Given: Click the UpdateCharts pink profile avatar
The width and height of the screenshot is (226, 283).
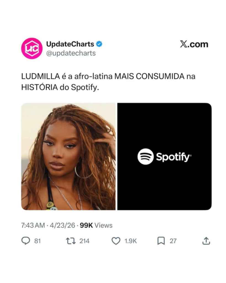Looking at the screenshot, I should 32,48.
